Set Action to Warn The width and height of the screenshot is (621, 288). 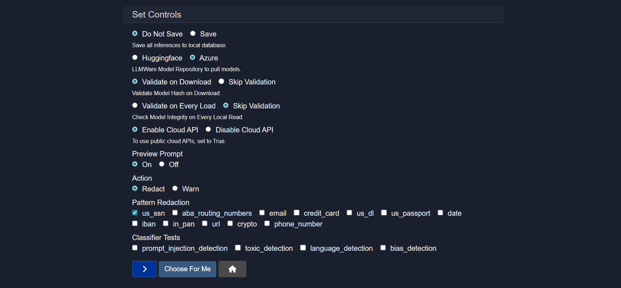pos(175,189)
